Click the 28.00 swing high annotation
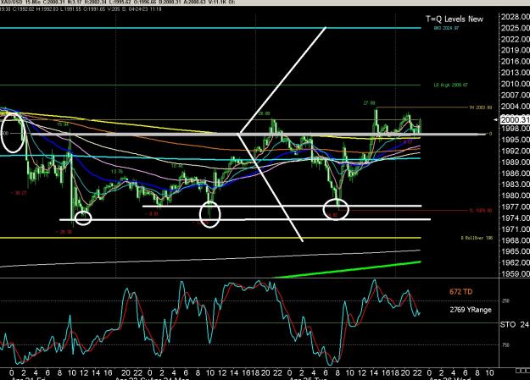The image size is (530, 380). [x=264, y=113]
